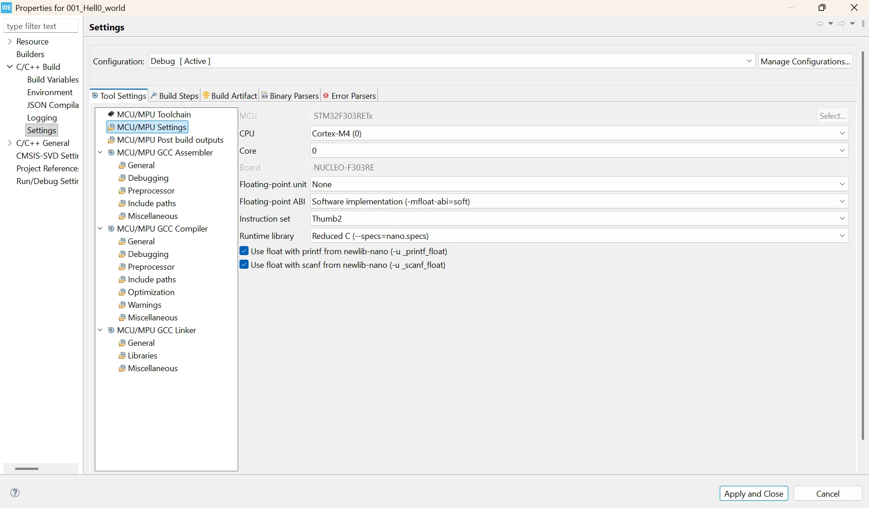The image size is (869, 508).
Task: Click the Assembler General item icon
Action: click(122, 165)
